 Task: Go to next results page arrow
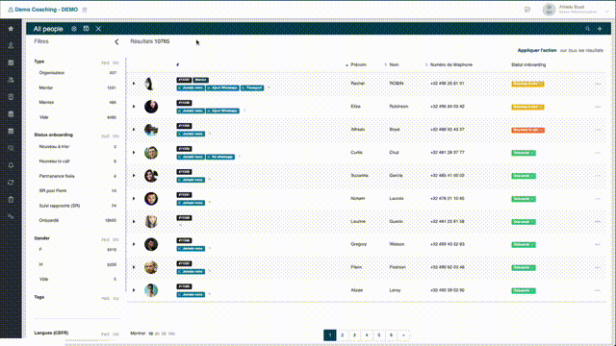[x=403, y=335]
